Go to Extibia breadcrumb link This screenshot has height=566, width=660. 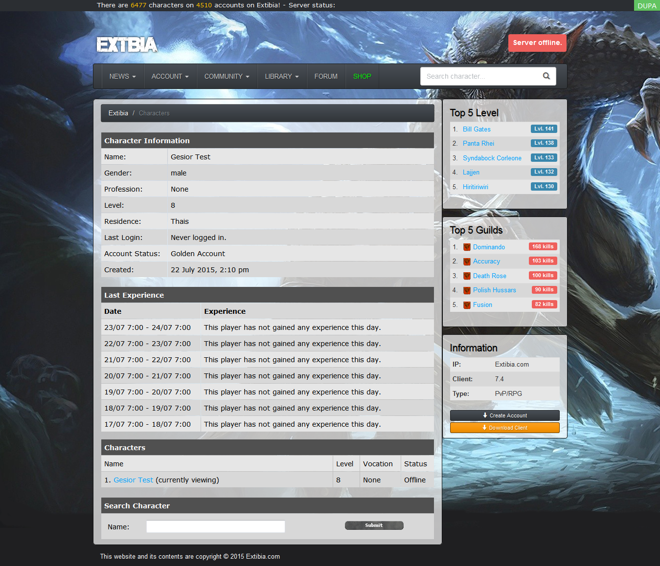click(118, 113)
